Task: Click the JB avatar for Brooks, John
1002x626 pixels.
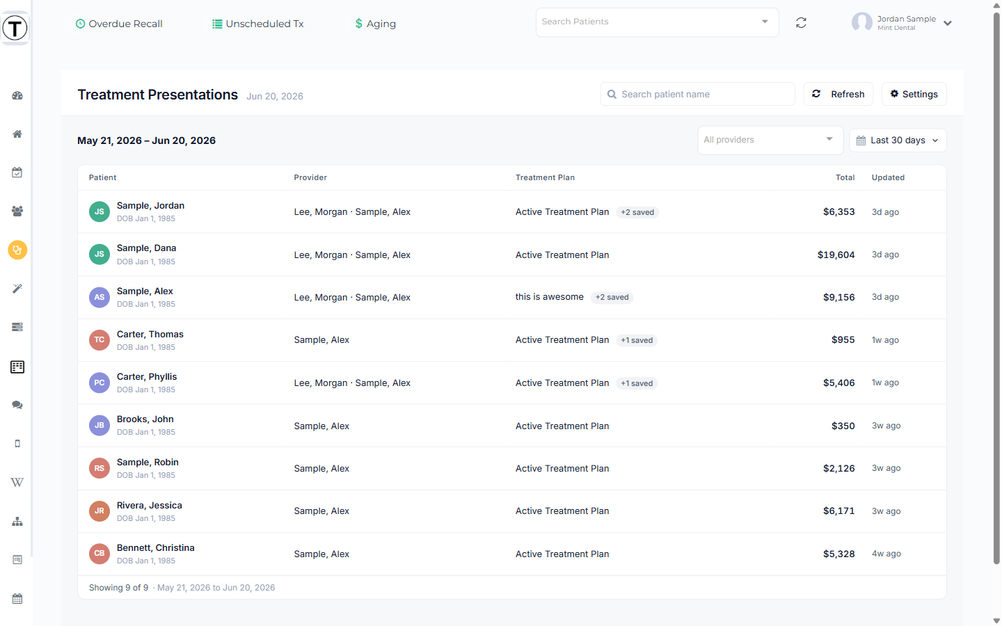Action: pos(100,426)
